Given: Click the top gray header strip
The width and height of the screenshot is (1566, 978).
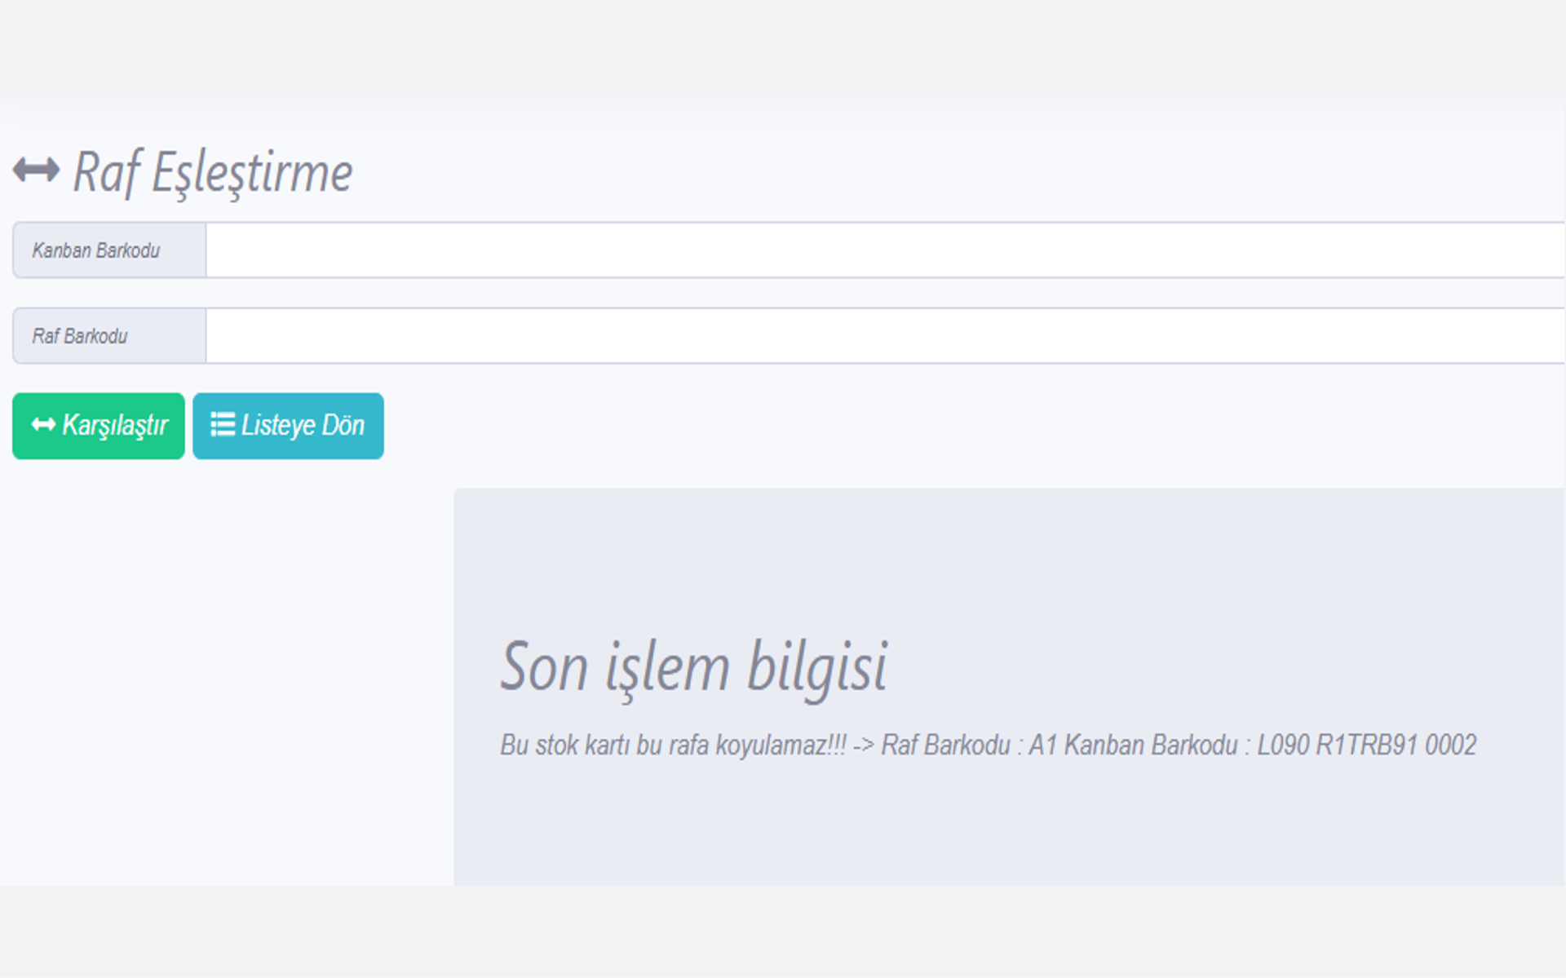Looking at the screenshot, I should 783,45.
